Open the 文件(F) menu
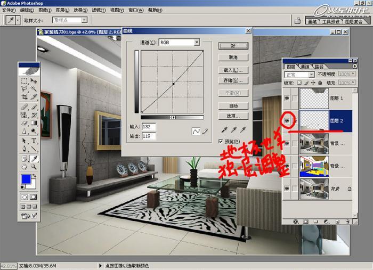The image size is (373, 270). click(x=9, y=10)
